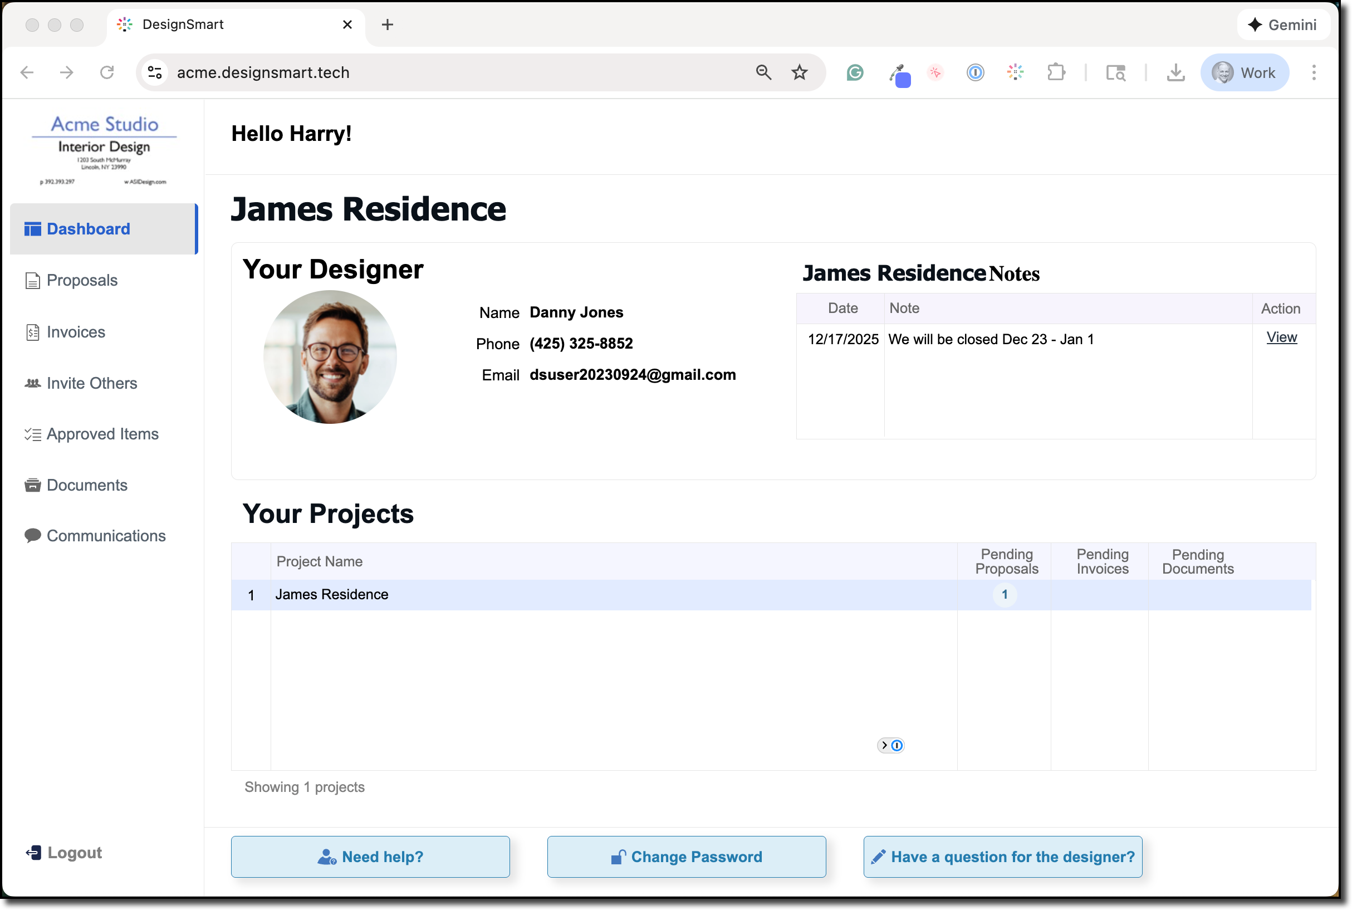The width and height of the screenshot is (1352, 910).
Task: Click the Communications speech bubble icon
Action: point(32,536)
